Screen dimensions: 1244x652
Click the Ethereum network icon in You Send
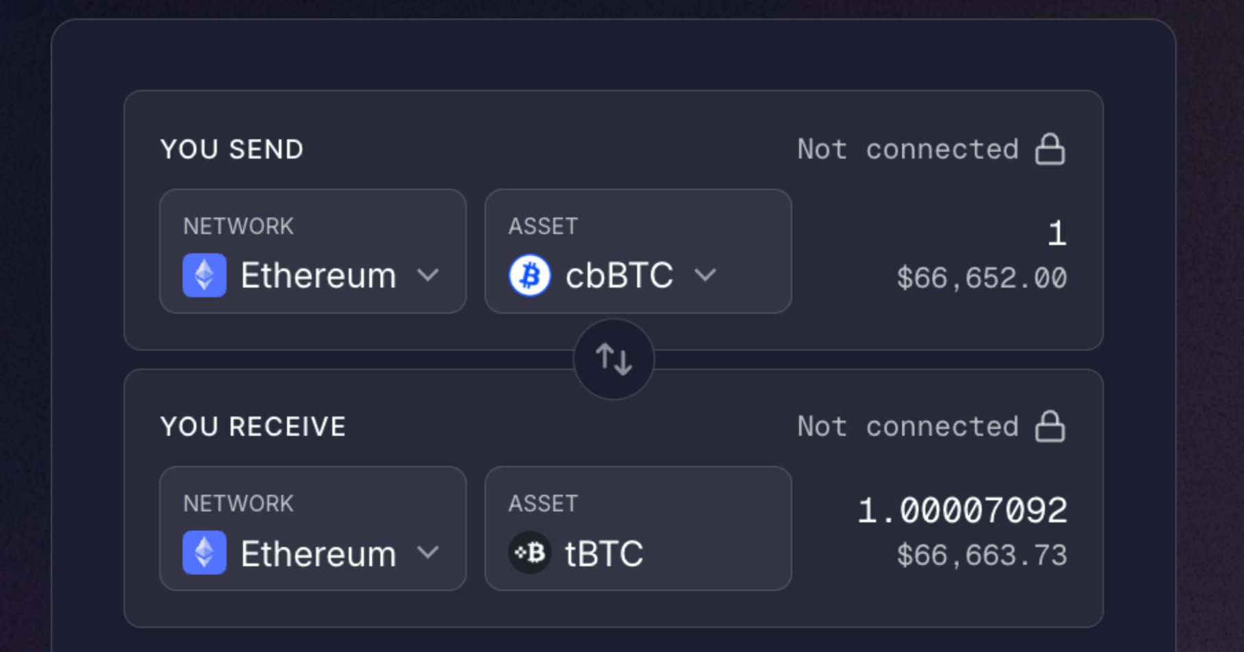pyautogui.click(x=203, y=275)
